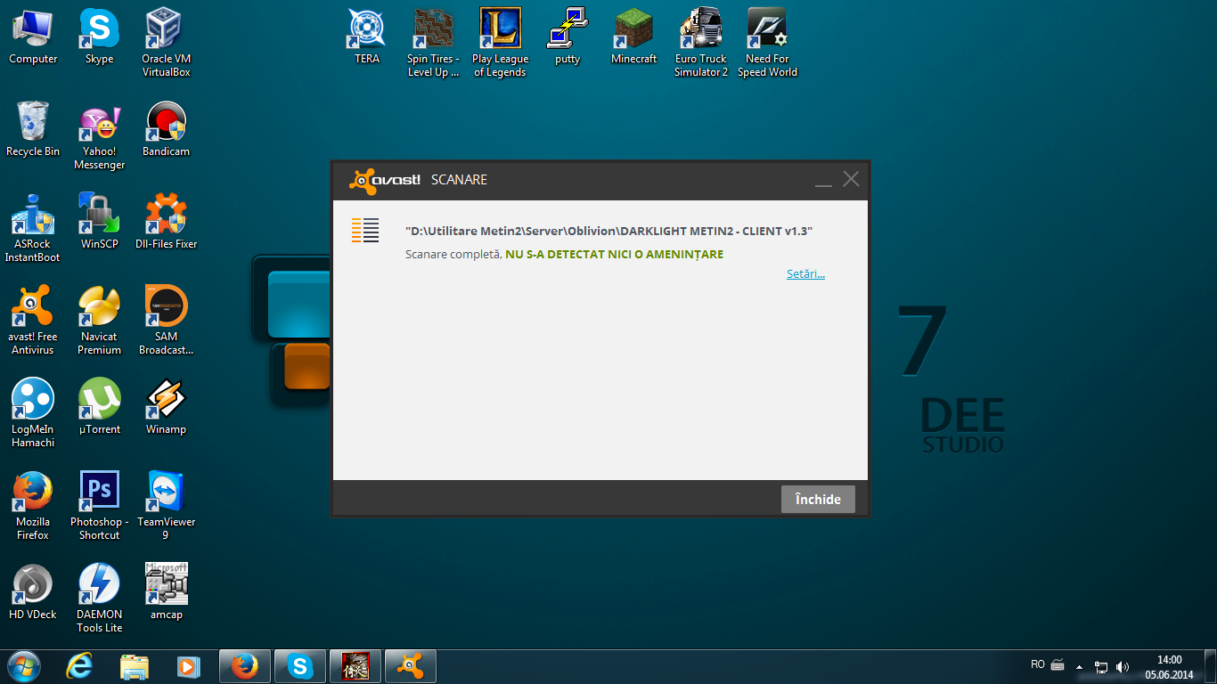This screenshot has height=684, width=1217.
Task: Click NU S-A DETECTAT NICI O AMENINȚARE message
Action: pyautogui.click(x=614, y=255)
